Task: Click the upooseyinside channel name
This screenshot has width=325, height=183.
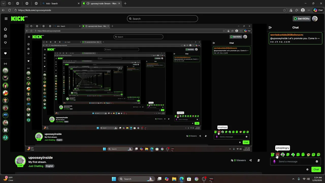Action: click(41, 158)
